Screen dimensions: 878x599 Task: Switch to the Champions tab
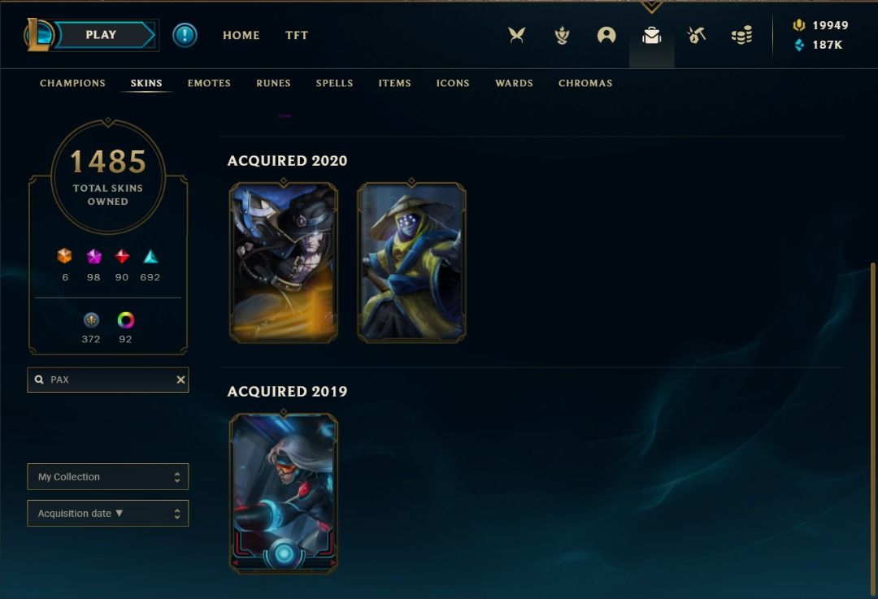[72, 83]
